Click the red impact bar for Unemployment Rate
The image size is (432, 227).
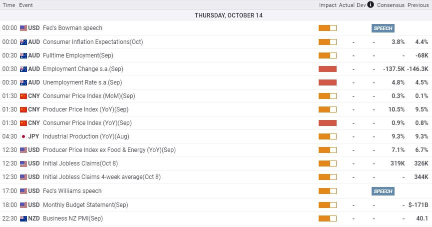coord(327,82)
